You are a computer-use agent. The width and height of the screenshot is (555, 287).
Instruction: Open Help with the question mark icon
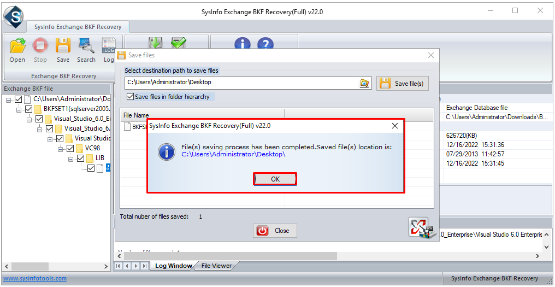point(265,45)
